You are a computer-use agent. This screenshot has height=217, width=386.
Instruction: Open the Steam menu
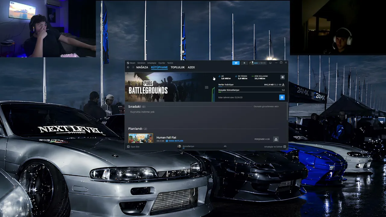click(131, 63)
